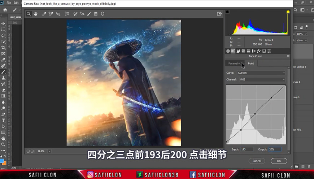The image size is (314, 179).
Task: Select the Quick Selection tool
Action: point(3,42)
